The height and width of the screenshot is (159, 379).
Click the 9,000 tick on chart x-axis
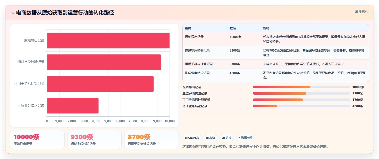point(157,121)
